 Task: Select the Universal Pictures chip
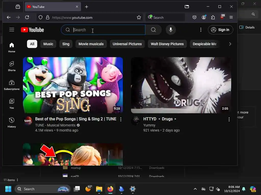point(127,44)
